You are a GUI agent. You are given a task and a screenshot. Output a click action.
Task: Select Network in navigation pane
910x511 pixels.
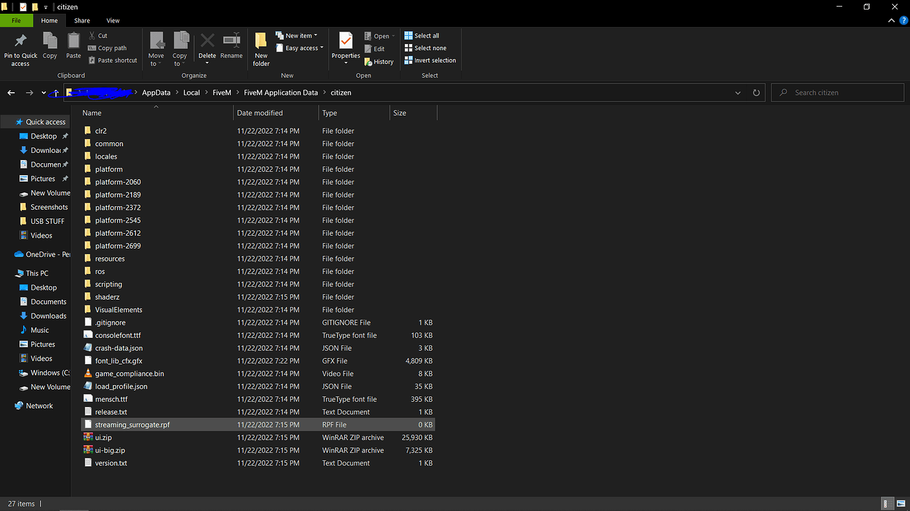pos(33,406)
